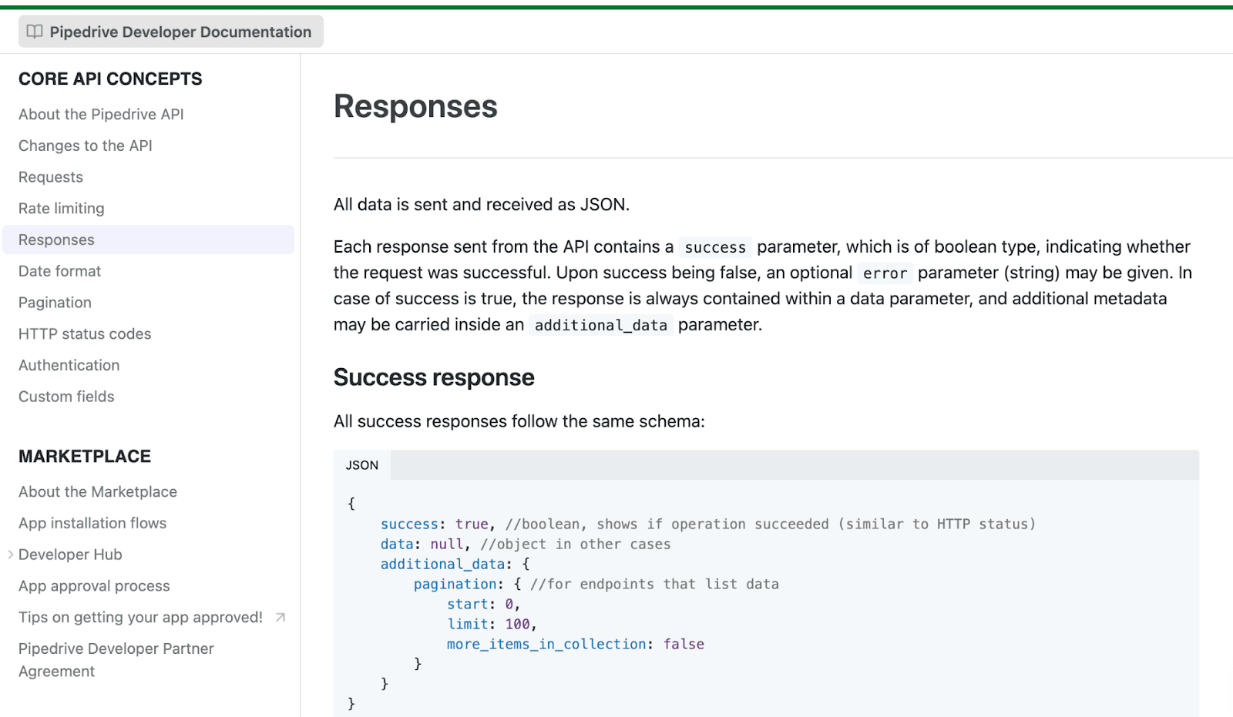This screenshot has height=717, width=1233.
Task: Click the Pipedrive Developer Documentation header button
Action: 170,32
